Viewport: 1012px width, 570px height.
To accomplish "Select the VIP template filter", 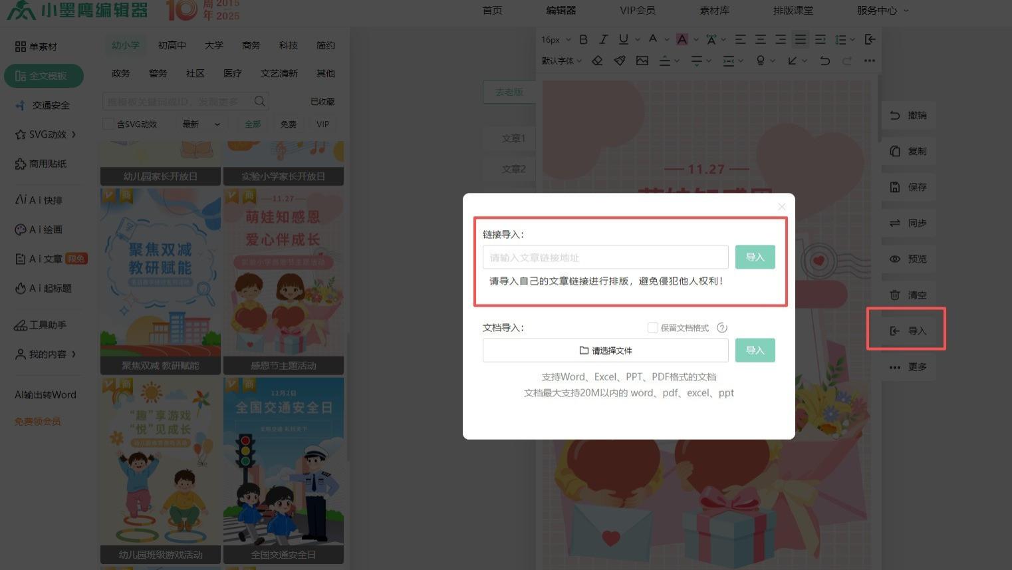I will [x=322, y=124].
